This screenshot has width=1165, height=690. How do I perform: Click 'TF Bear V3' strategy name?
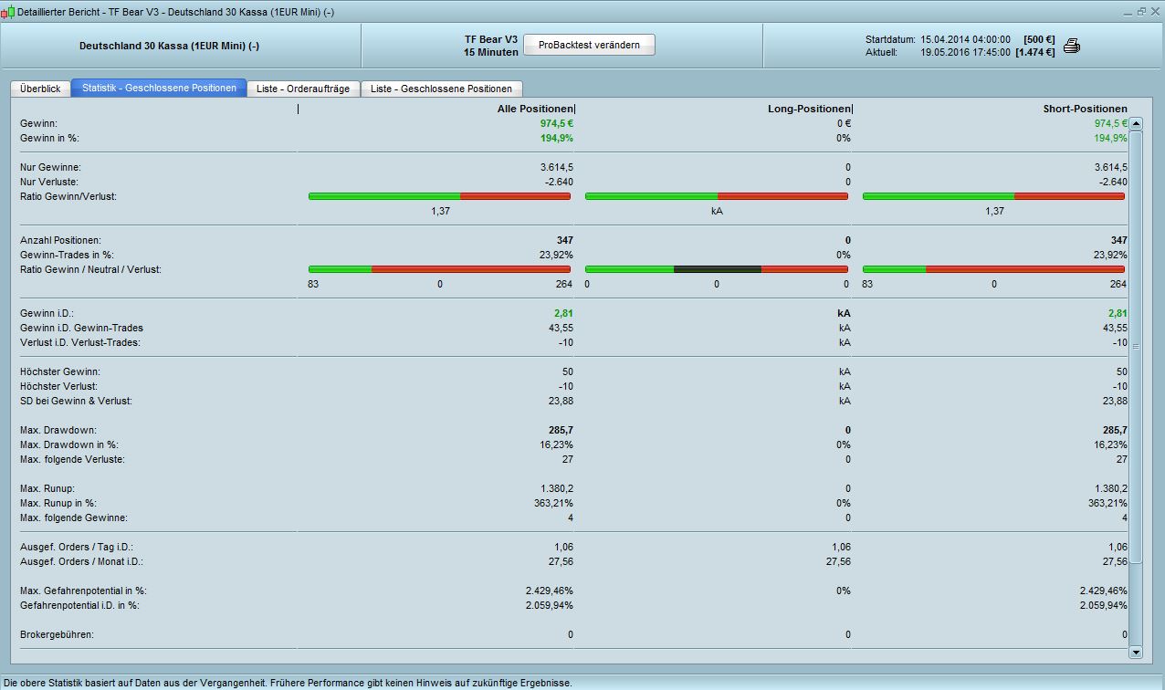(x=491, y=39)
